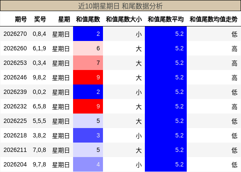
Task: Click issue number 2026246
Action: pyautogui.click(x=15, y=77)
